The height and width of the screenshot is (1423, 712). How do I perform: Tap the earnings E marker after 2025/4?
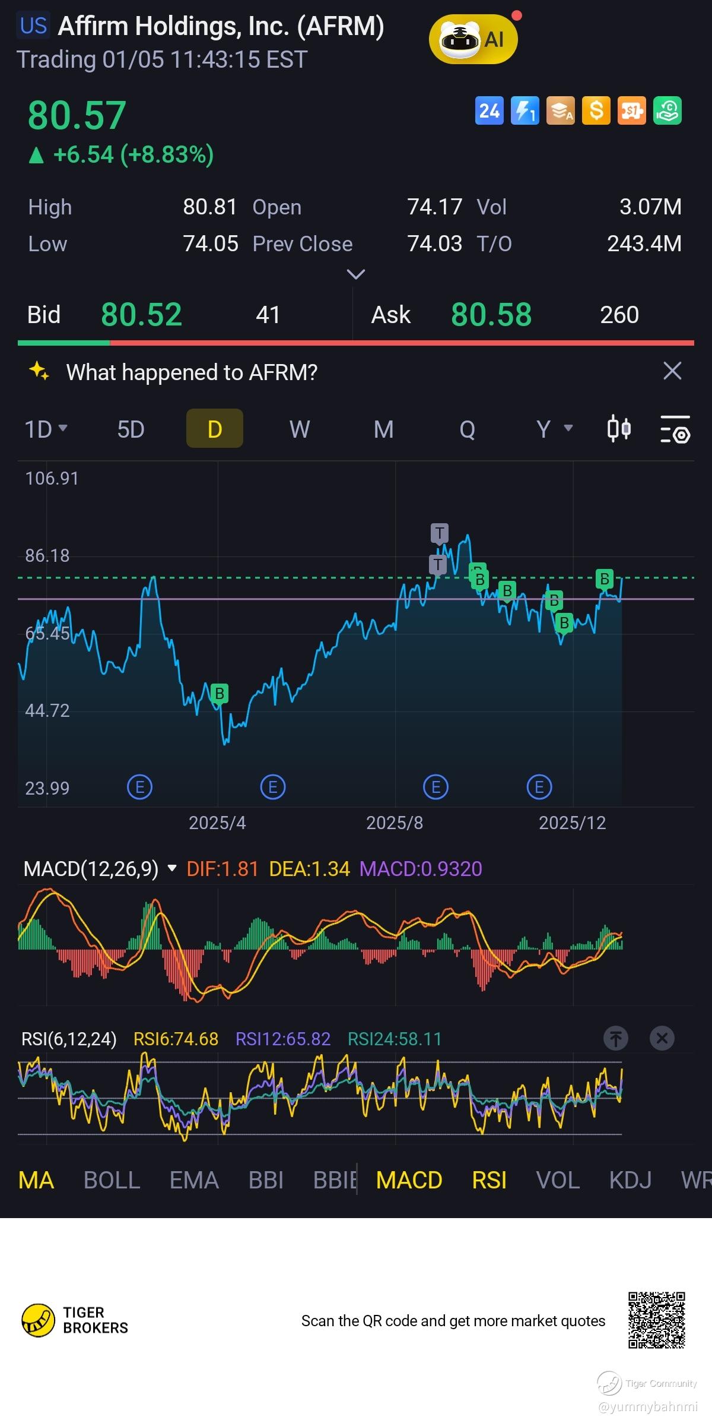[x=273, y=788]
